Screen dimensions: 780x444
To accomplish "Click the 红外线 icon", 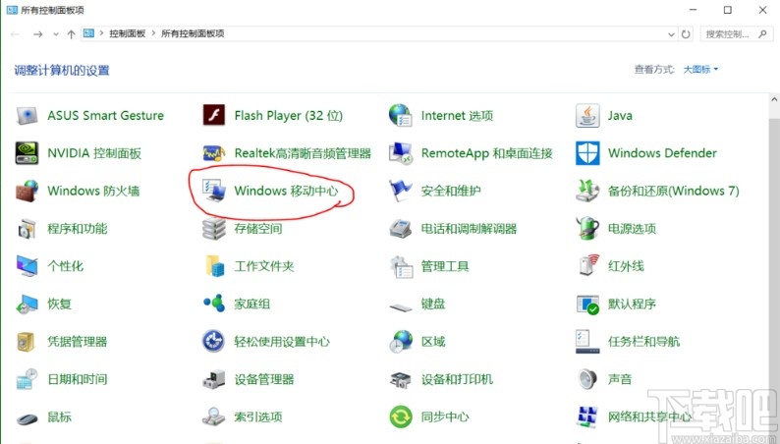I will [x=587, y=266].
